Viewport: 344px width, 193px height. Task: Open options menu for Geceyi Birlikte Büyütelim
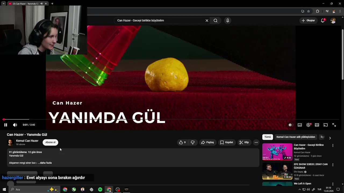pyautogui.click(x=333, y=146)
